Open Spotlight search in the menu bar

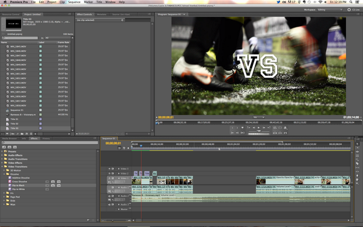(x=351, y=2)
